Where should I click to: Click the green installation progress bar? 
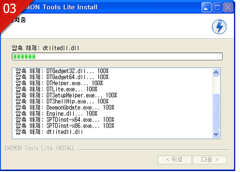[x=117, y=57]
